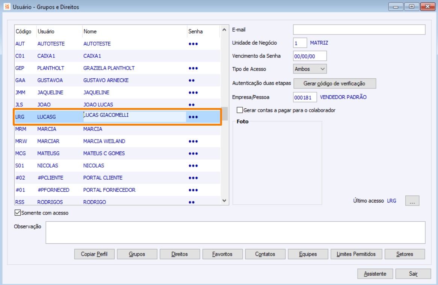The width and height of the screenshot is (438, 285).
Task: Select the MARCIA WEILAND row
Action: (117, 141)
